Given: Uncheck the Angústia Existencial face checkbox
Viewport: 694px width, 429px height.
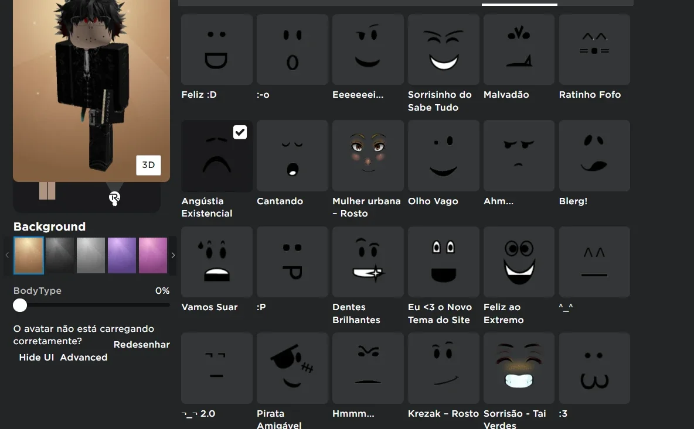Looking at the screenshot, I should (x=240, y=132).
